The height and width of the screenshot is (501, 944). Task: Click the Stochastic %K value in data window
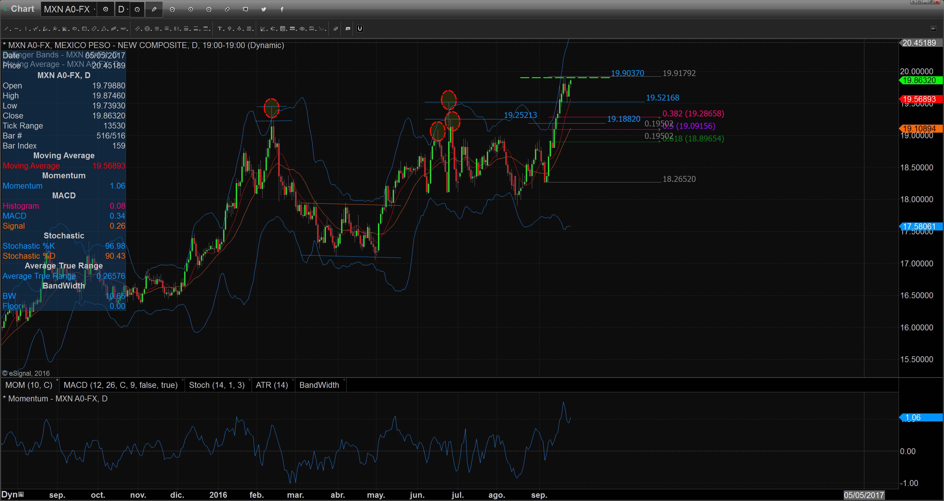115,246
